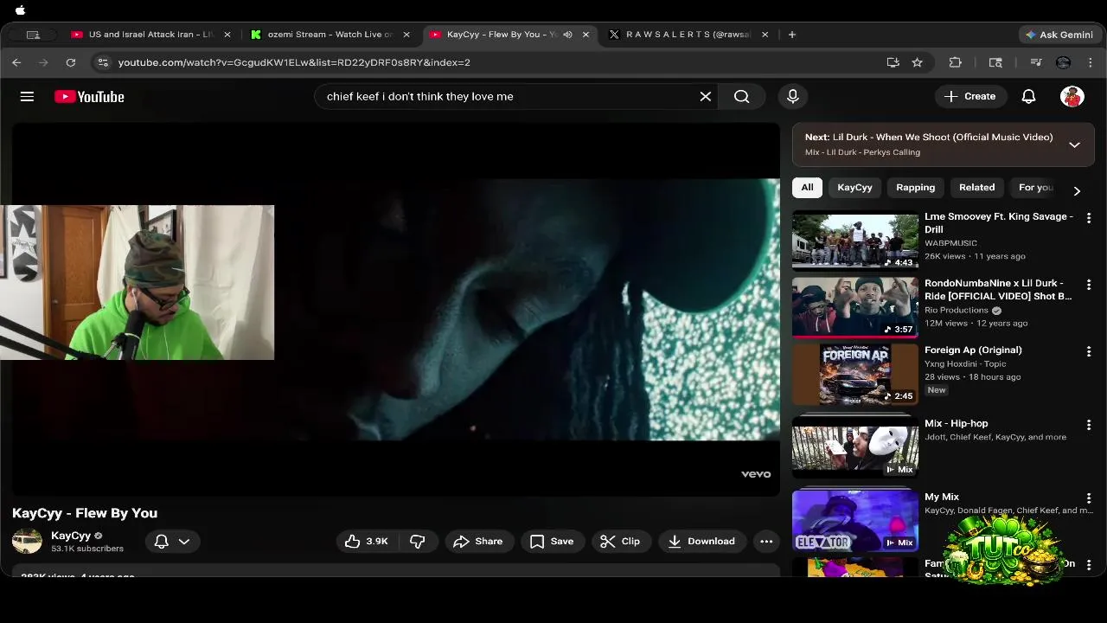Open media controls icon in browser toolbar
Viewport: 1107px width, 623px height.
(x=1036, y=62)
